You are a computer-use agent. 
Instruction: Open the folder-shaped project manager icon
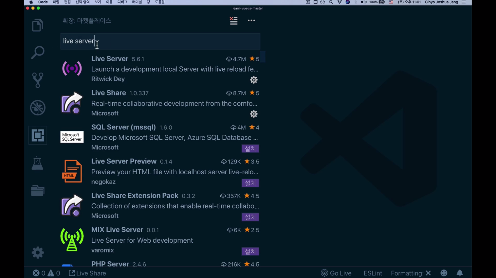38,190
